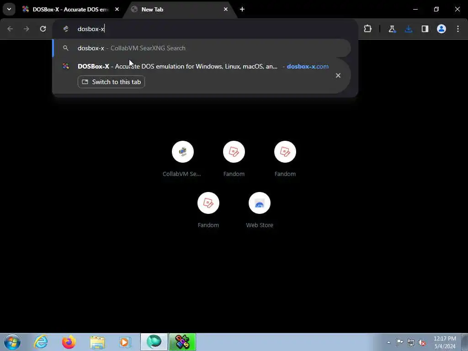Open the network tray icon

coord(411,342)
